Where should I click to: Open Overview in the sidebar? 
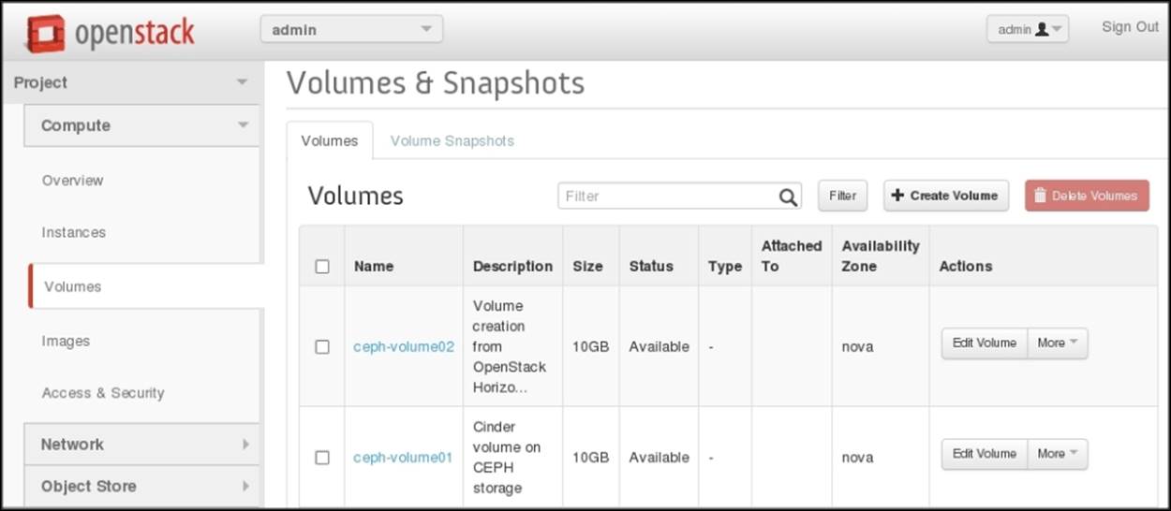pyautogui.click(x=73, y=181)
